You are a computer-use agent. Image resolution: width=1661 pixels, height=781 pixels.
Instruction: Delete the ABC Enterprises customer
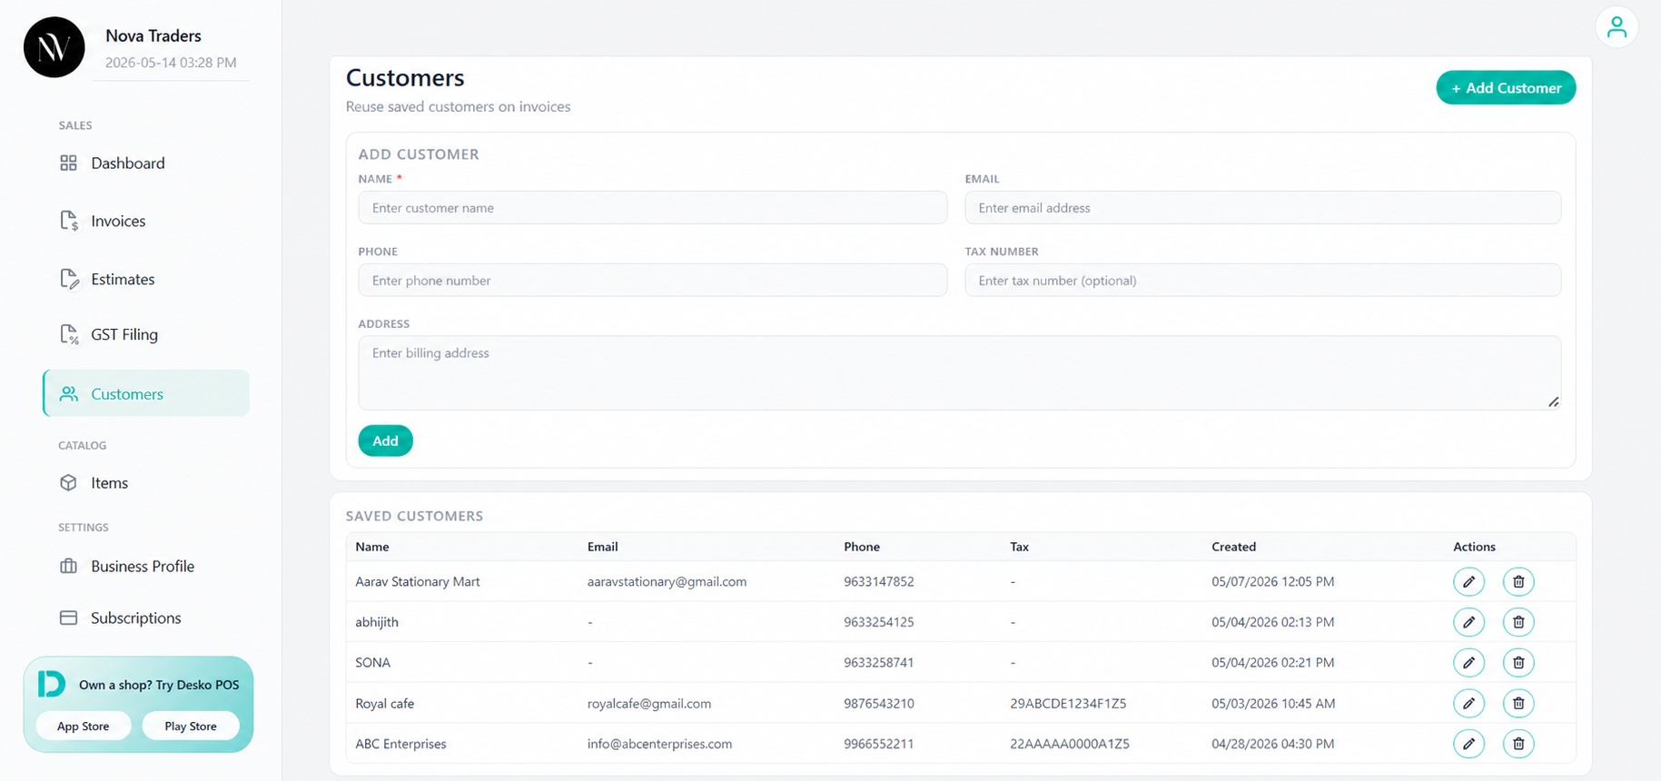click(x=1518, y=744)
